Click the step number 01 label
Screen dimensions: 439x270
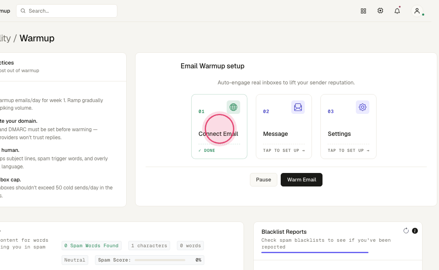(x=201, y=111)
